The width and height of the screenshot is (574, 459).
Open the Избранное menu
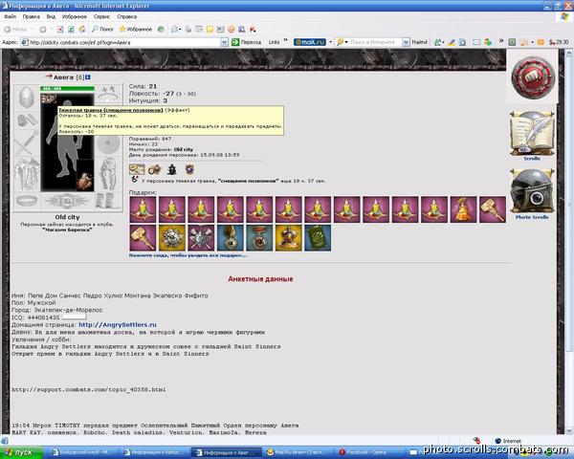click(75, 16)
